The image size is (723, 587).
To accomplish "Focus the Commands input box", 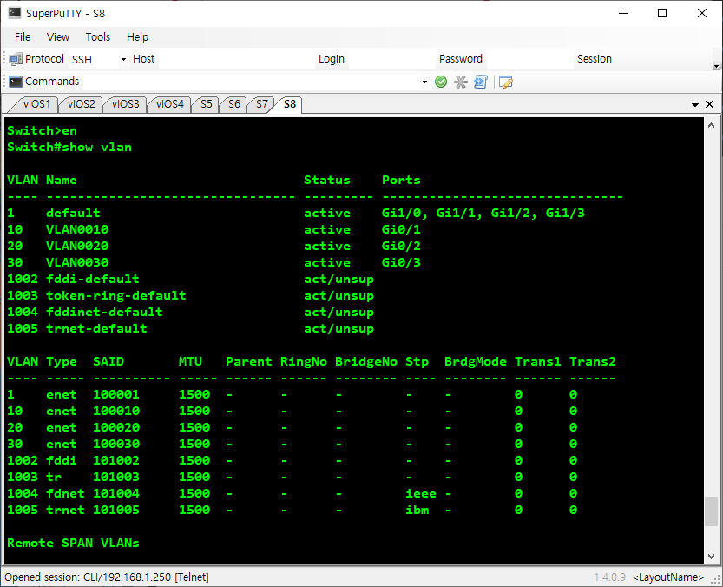I will (x=252, y=82).
